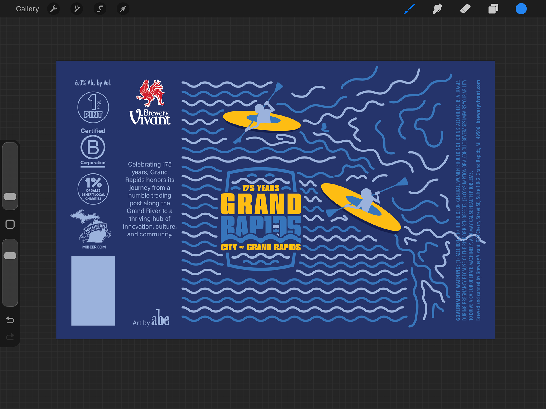
Task: Open the Actions wrench menu
Action: click(x=53, y=9)
